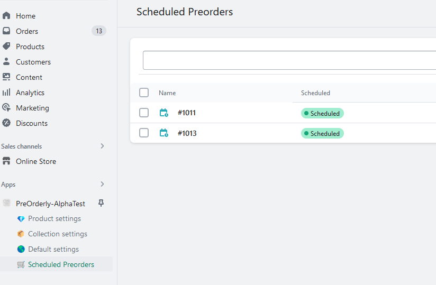Image resolution: width=436 pixels, height=285 pixels.
Task: Go to the Content section
Action: [x=29, y=77]
